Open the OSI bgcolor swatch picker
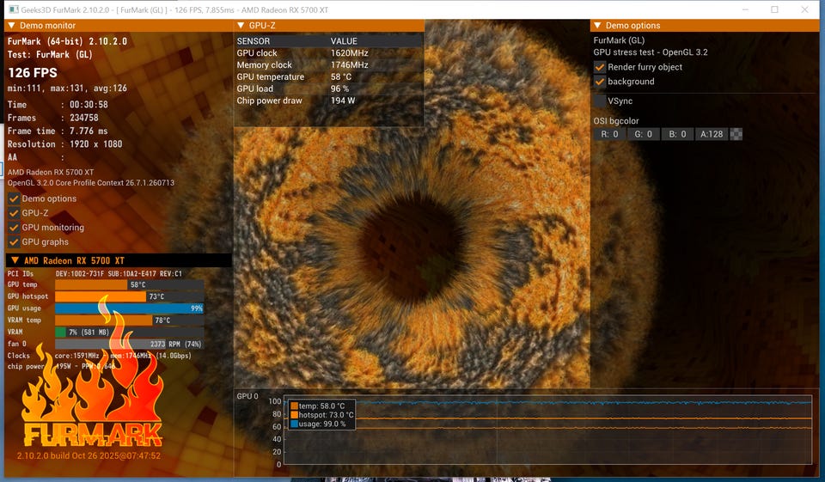Screen dimensions: 825x482 click(x=736, y=134)
